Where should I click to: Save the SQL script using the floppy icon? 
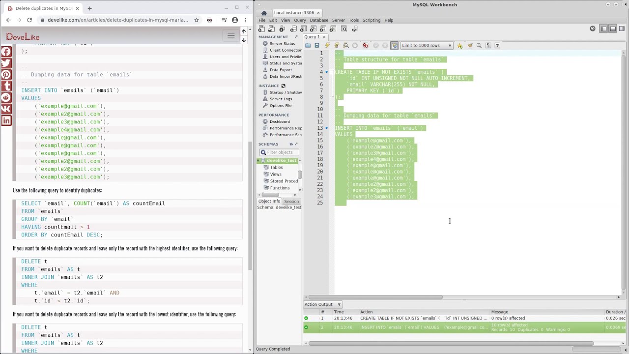point(317,46)
